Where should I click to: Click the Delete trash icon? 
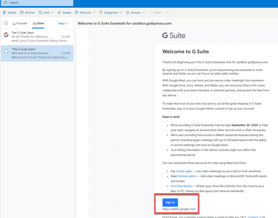coord(4,12)
